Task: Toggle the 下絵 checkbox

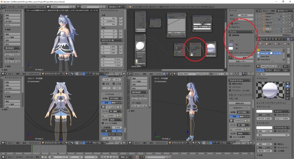Action: 232,98
